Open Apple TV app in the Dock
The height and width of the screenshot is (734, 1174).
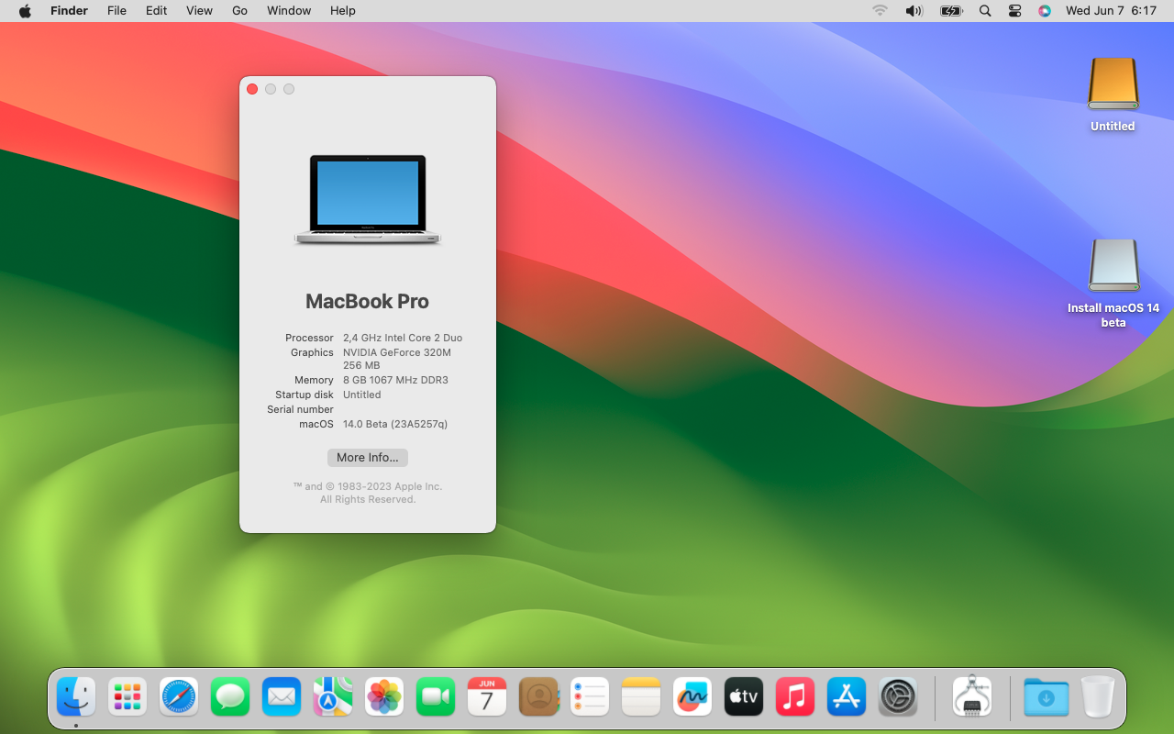744,697
